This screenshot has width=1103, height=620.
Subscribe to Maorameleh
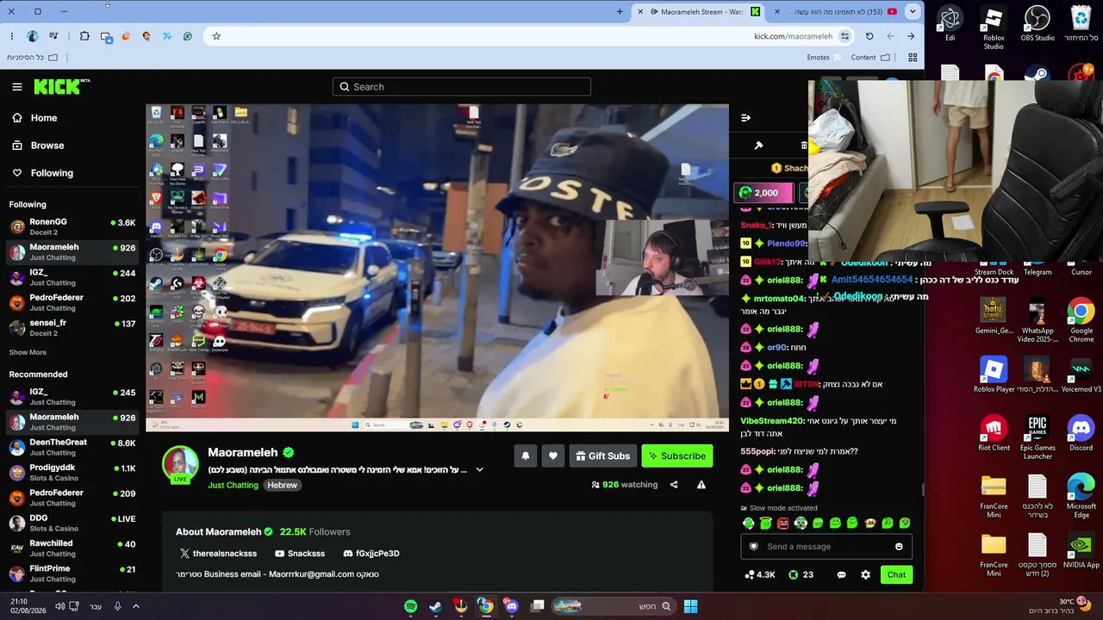[x=677, y=456]
